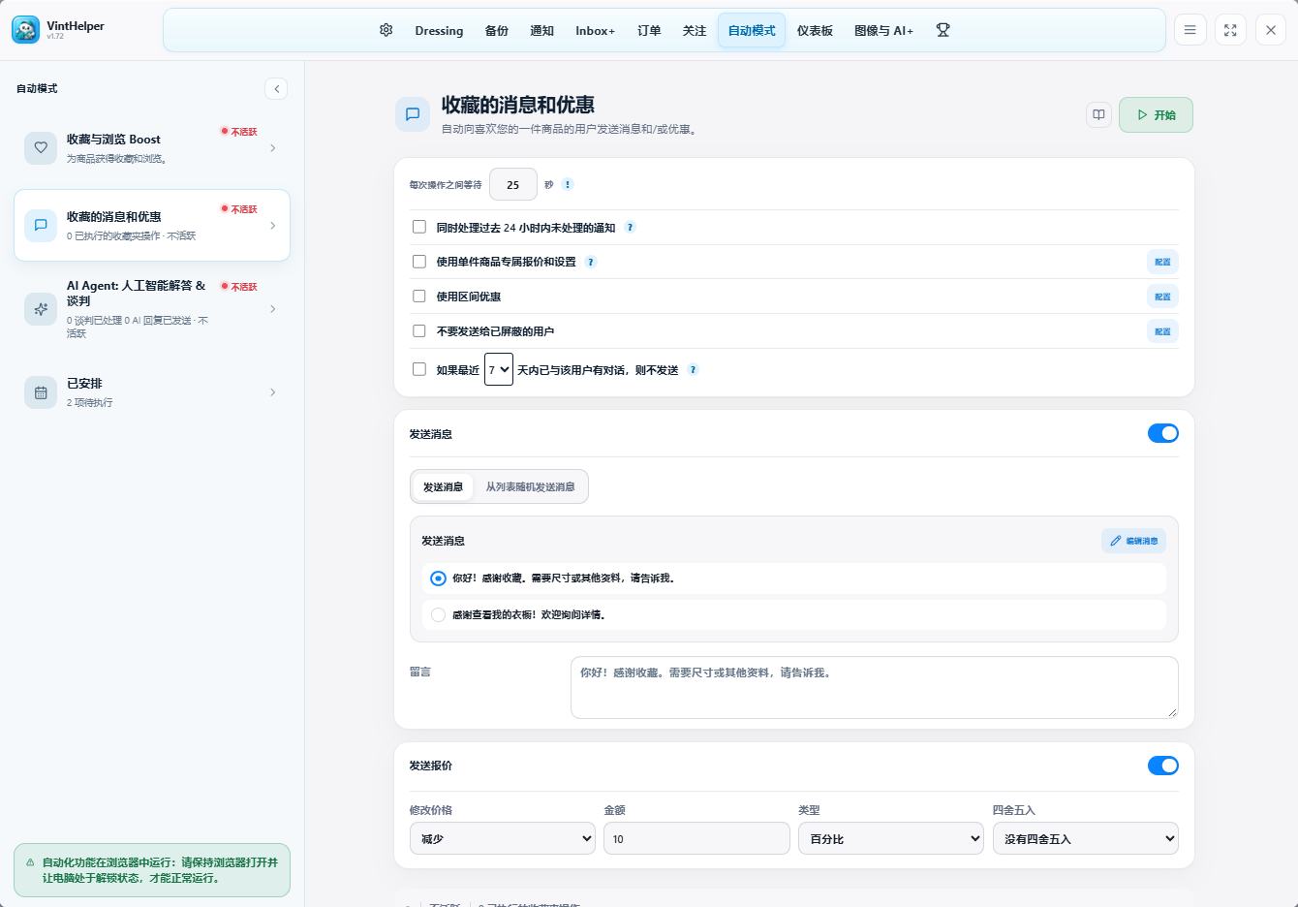Collapse the sidebar with the chevron button
The width and height of the screenshot is (1298, 907).
click(x=276, y=88)
